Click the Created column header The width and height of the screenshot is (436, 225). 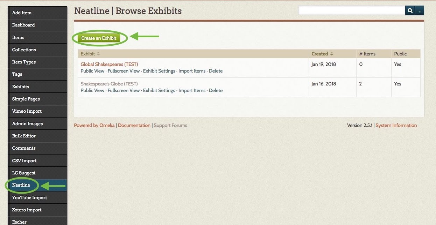332,54
